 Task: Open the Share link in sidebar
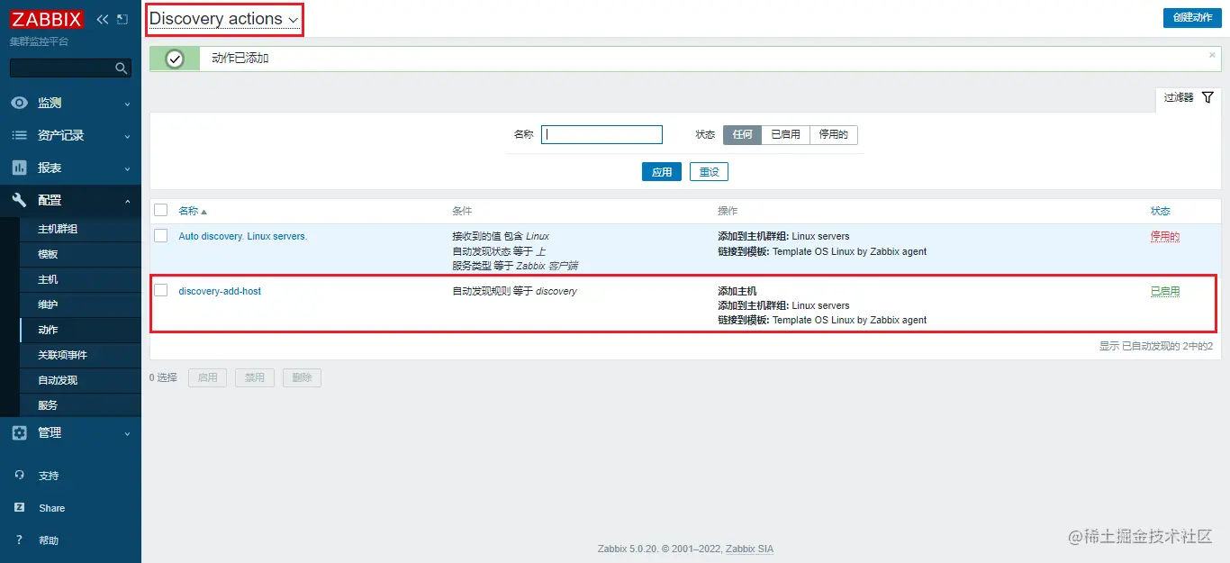pos(52,508)
